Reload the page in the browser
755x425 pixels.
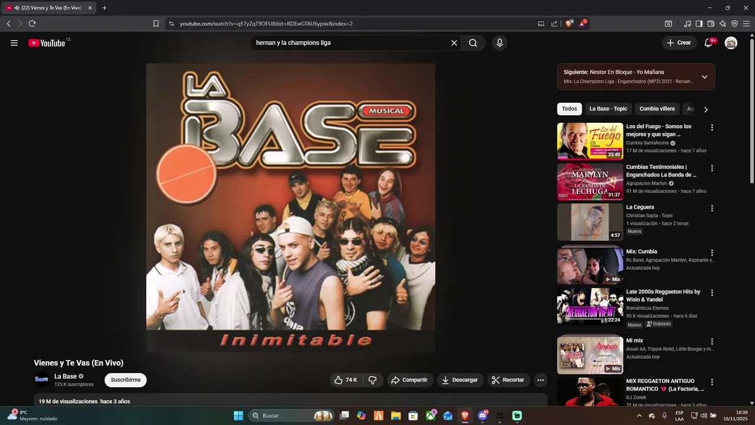(32, 24)
